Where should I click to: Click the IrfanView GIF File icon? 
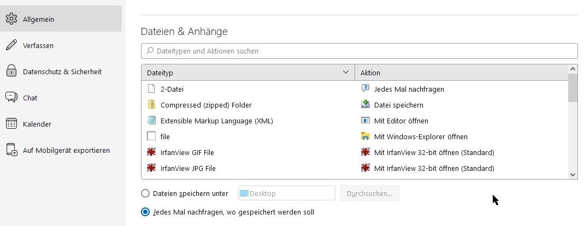pyautogui.click(x=151, y=152)
